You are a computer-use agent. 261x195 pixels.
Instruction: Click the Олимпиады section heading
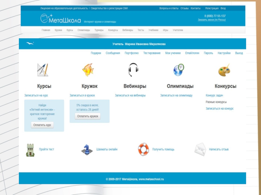180,86
